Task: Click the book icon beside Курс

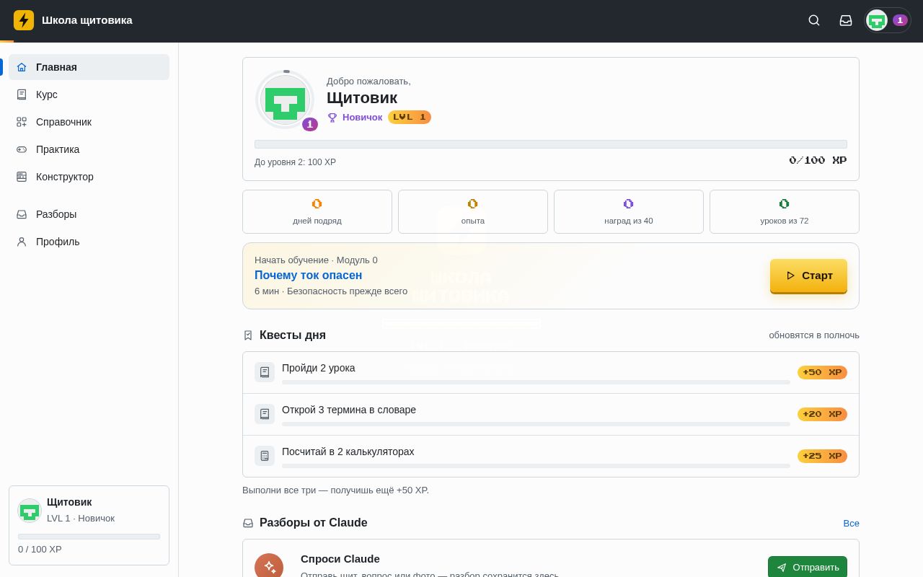Action: 22,94
